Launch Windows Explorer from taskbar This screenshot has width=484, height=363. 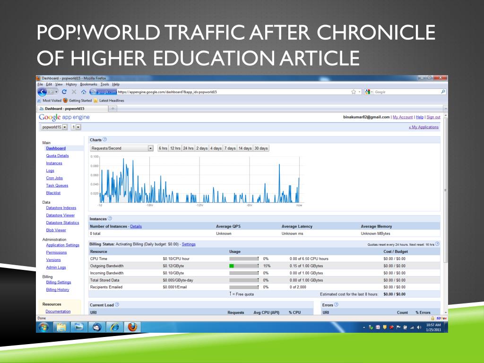point(61,327)
